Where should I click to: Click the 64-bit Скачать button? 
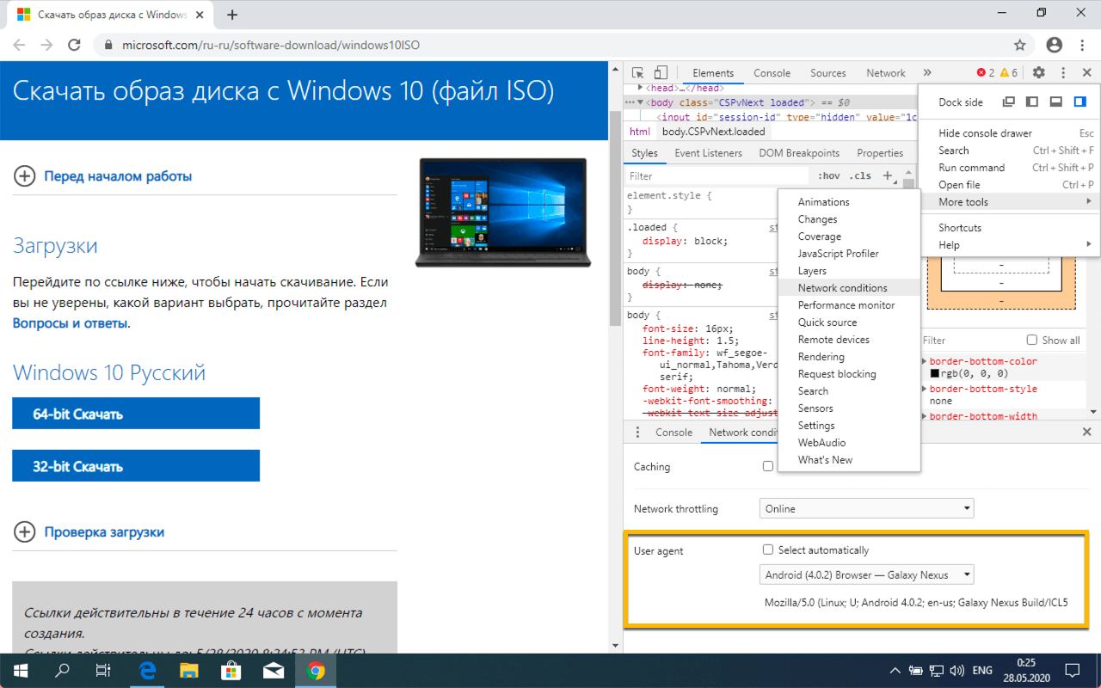[136, 414]
